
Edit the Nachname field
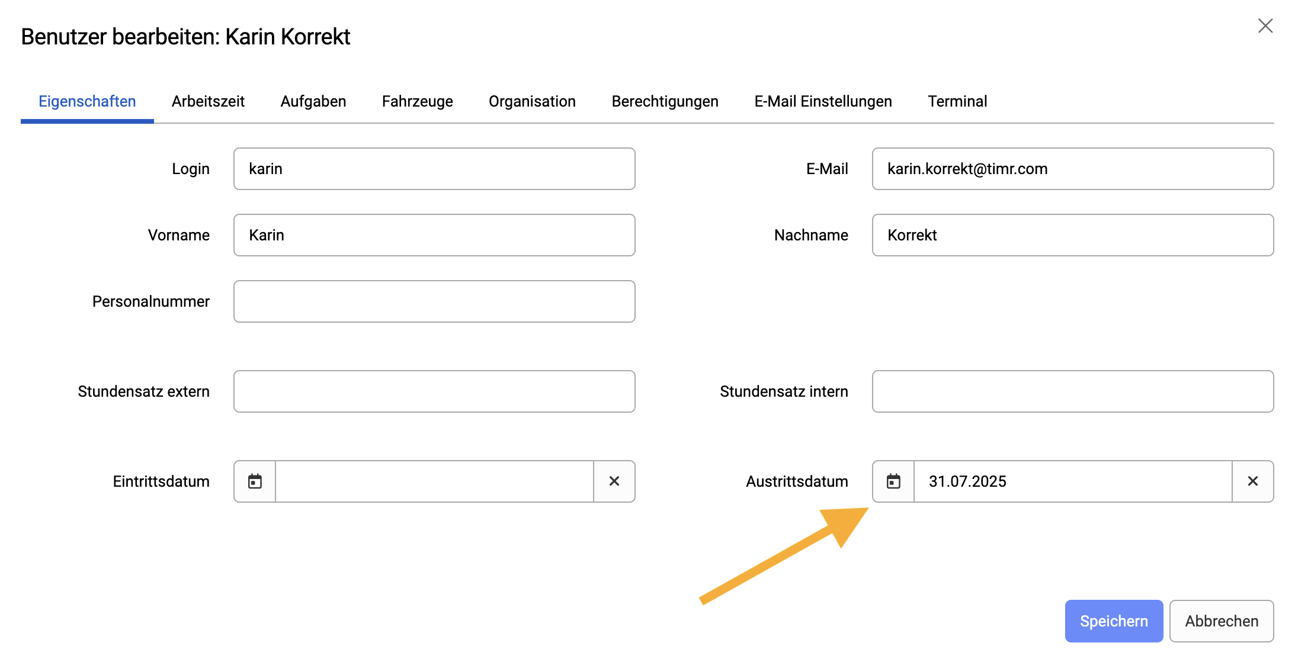point(1073,235)
